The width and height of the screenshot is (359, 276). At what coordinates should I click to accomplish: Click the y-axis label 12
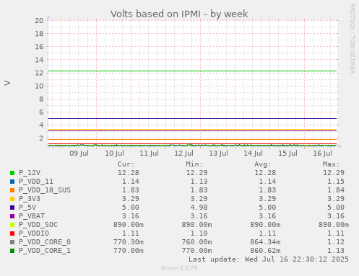39,73
